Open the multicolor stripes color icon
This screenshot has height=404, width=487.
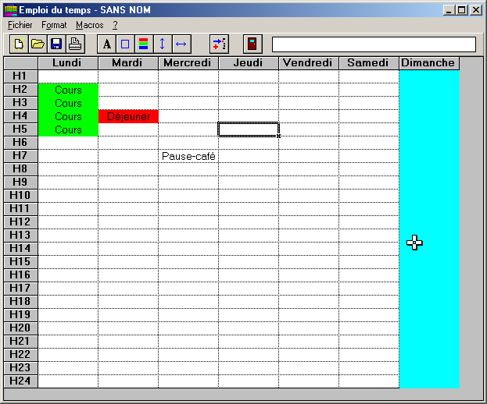143,44
